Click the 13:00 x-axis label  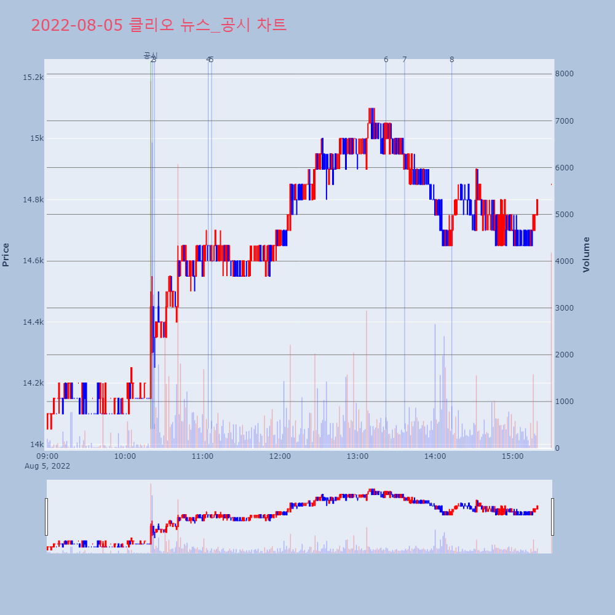[x=358, y=456]
